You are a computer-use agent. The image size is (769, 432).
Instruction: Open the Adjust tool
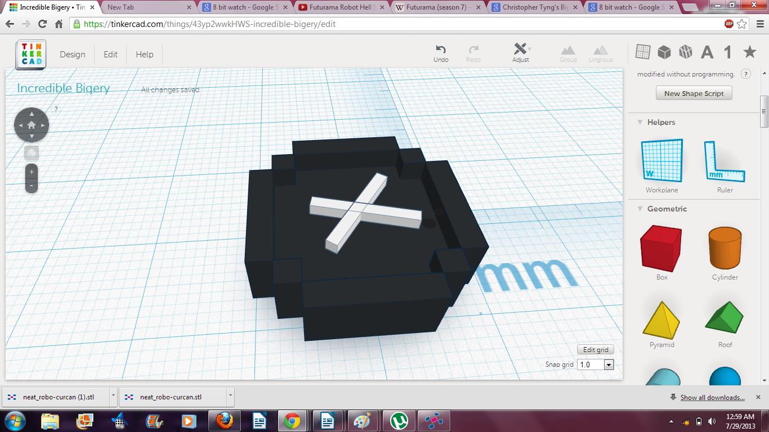(519, 51)
